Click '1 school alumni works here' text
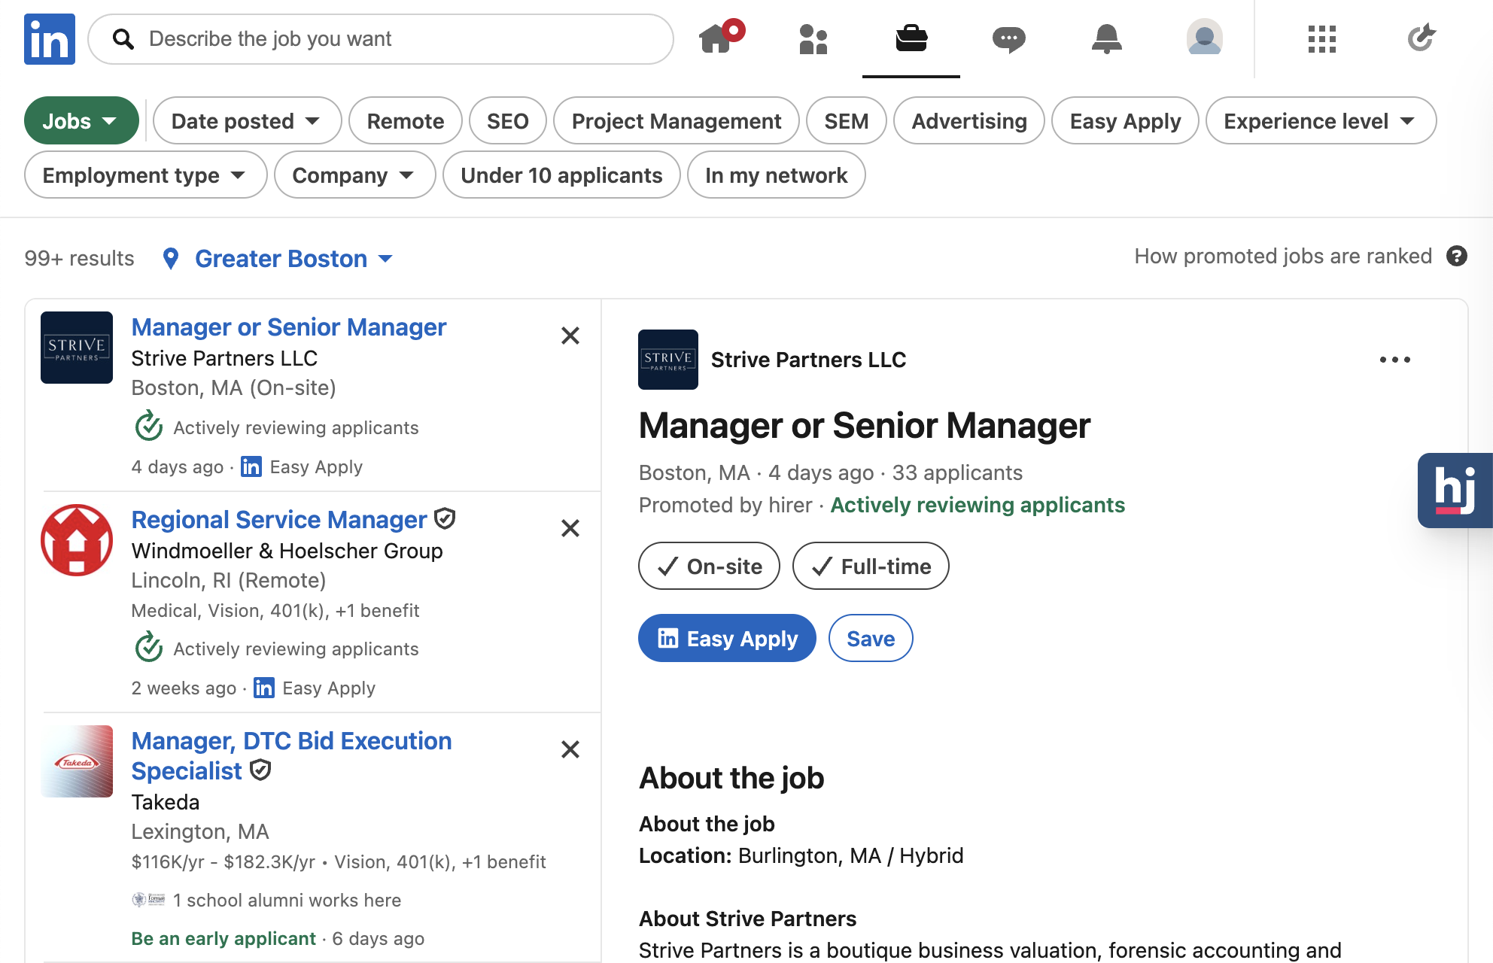The height and width of the screenshot is (963, 1493). 287,900
